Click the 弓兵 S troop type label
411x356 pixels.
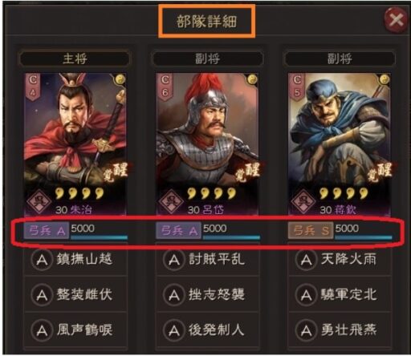pos(311,230)
